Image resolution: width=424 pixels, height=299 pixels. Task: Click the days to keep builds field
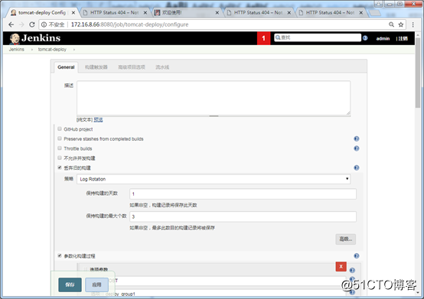tap(243, 194)
